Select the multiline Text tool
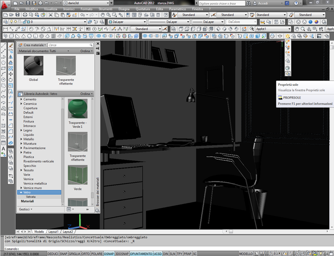This screenshot has width=334, height=256. 3,149
